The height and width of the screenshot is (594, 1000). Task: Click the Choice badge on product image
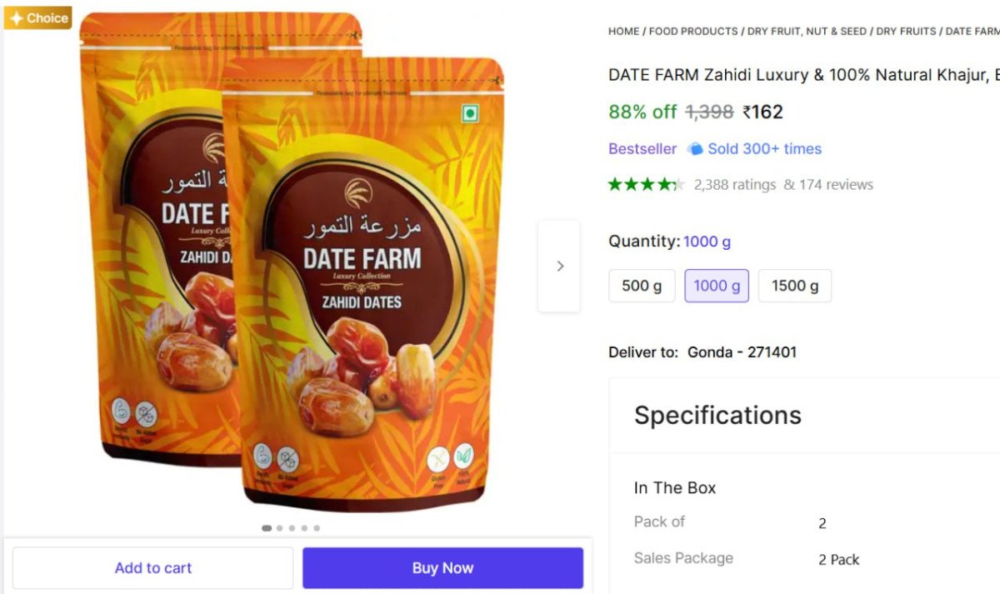click(38, 17)
